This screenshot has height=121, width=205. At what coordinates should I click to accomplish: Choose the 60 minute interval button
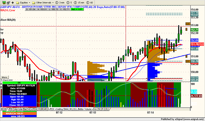pos(90,3)
